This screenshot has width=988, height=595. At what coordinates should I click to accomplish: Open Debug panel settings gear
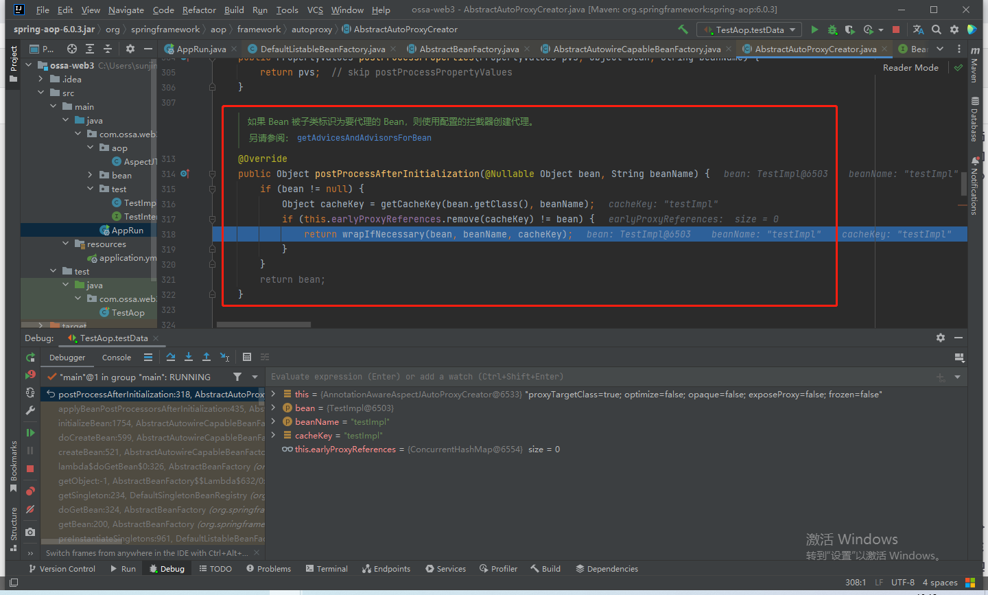click(941, 338)
